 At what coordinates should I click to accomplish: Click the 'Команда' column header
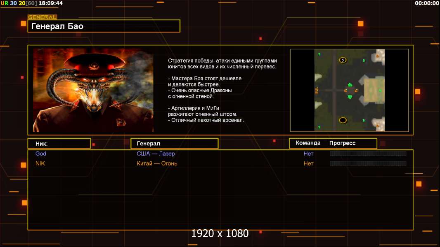(x=308, y=143)
